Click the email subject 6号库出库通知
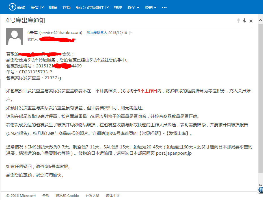The width and height of the screenshot is (263, 200). point(26,20)
